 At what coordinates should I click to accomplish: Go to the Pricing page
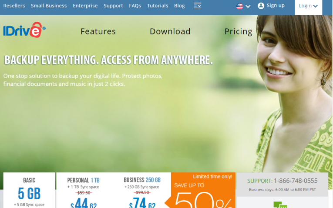coord(238,31)
